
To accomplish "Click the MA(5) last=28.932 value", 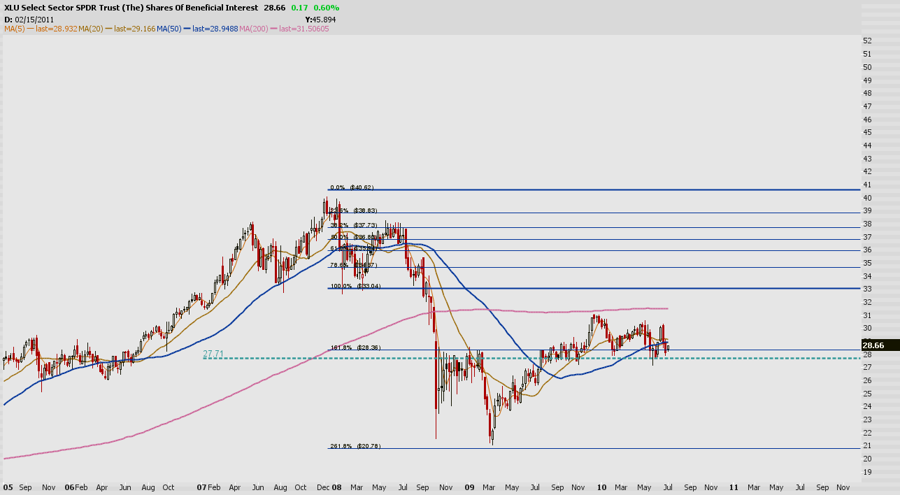I will 57,29.
